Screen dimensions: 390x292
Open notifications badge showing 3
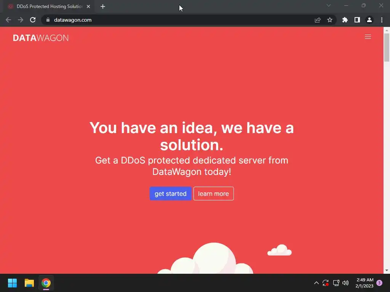[379, 283]
